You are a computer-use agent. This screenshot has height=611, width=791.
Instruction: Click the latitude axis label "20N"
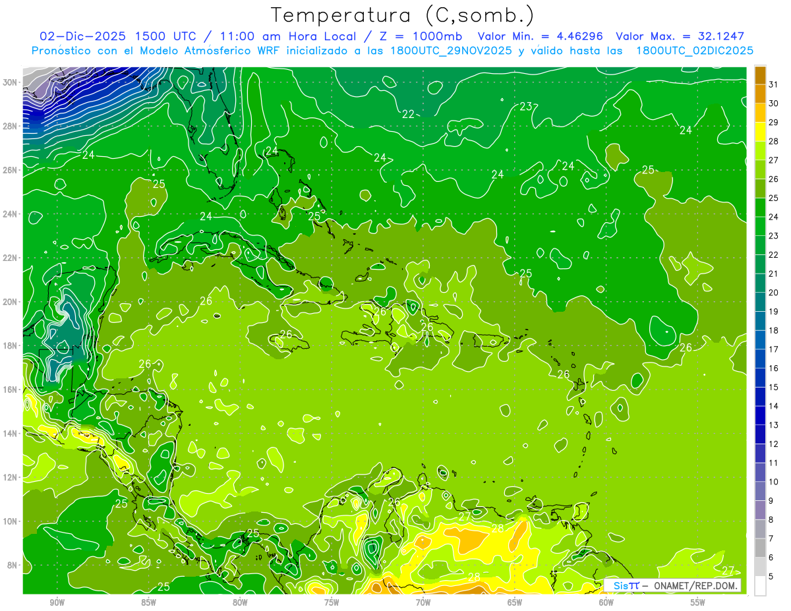[11, 302]
